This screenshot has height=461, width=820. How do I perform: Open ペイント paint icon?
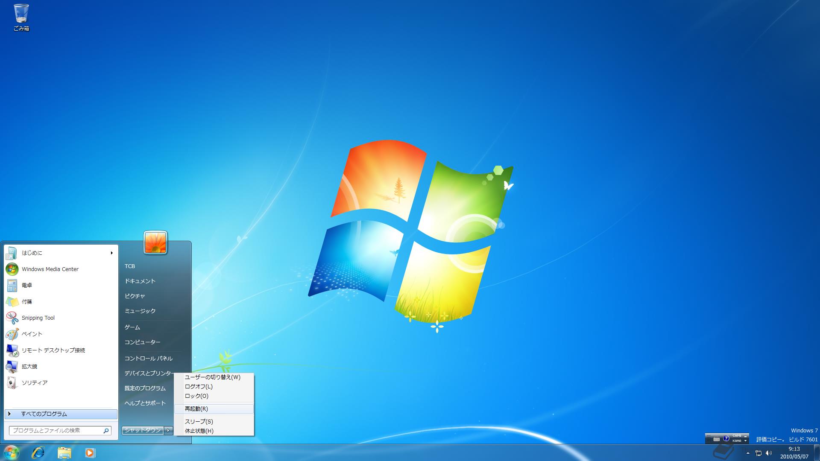[12, 334]
